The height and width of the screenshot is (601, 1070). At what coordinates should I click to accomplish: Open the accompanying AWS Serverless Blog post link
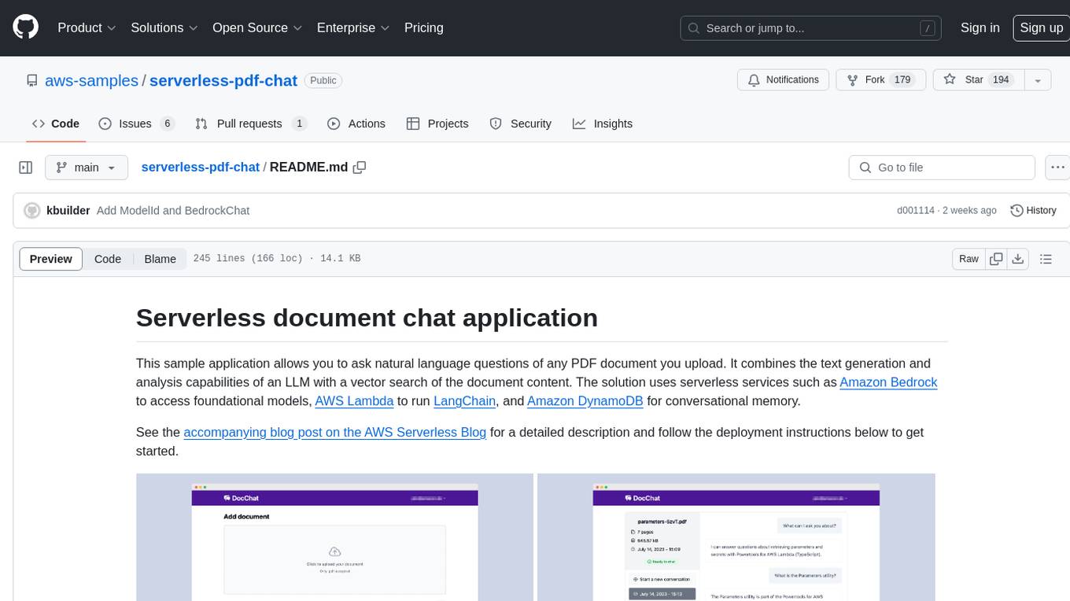335,433
